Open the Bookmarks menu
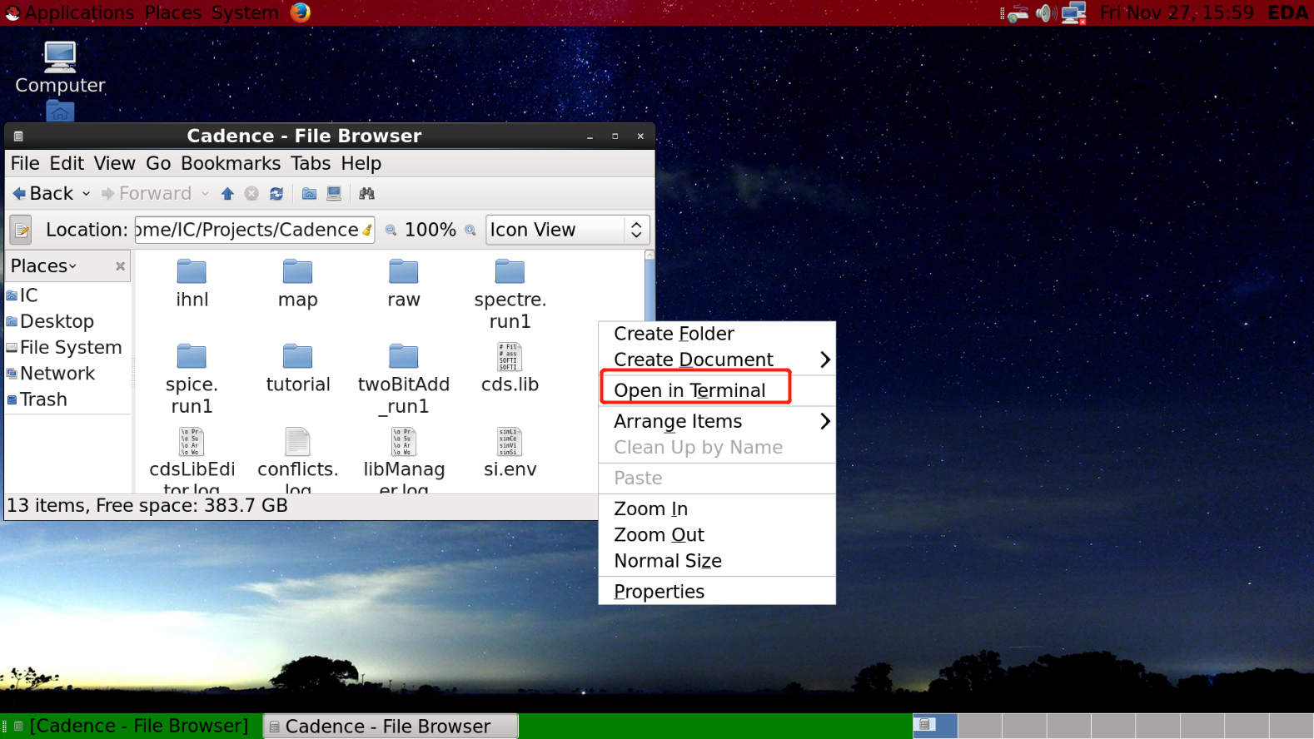Screen dimensions: 1314x739 (x=231, y=163)
